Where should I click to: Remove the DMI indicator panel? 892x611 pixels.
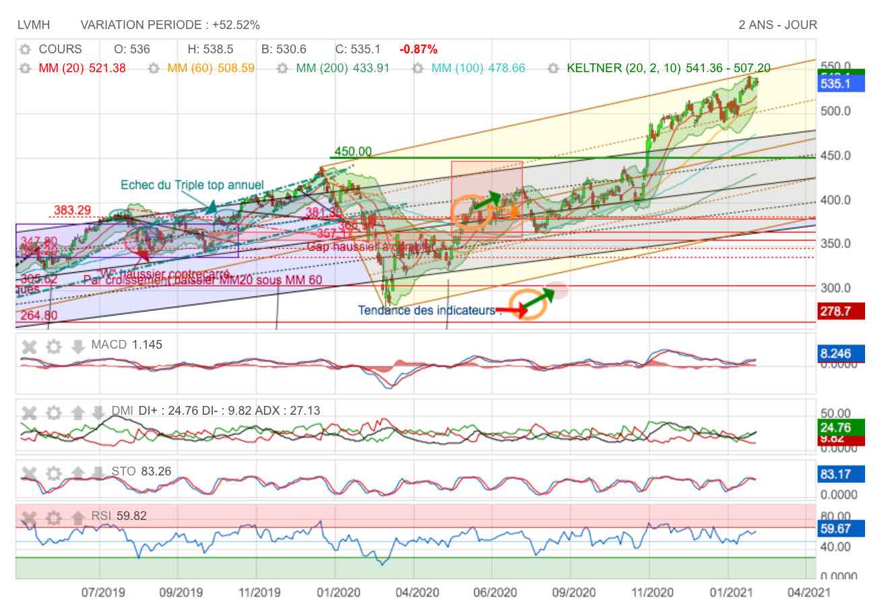tap(29, 413)
